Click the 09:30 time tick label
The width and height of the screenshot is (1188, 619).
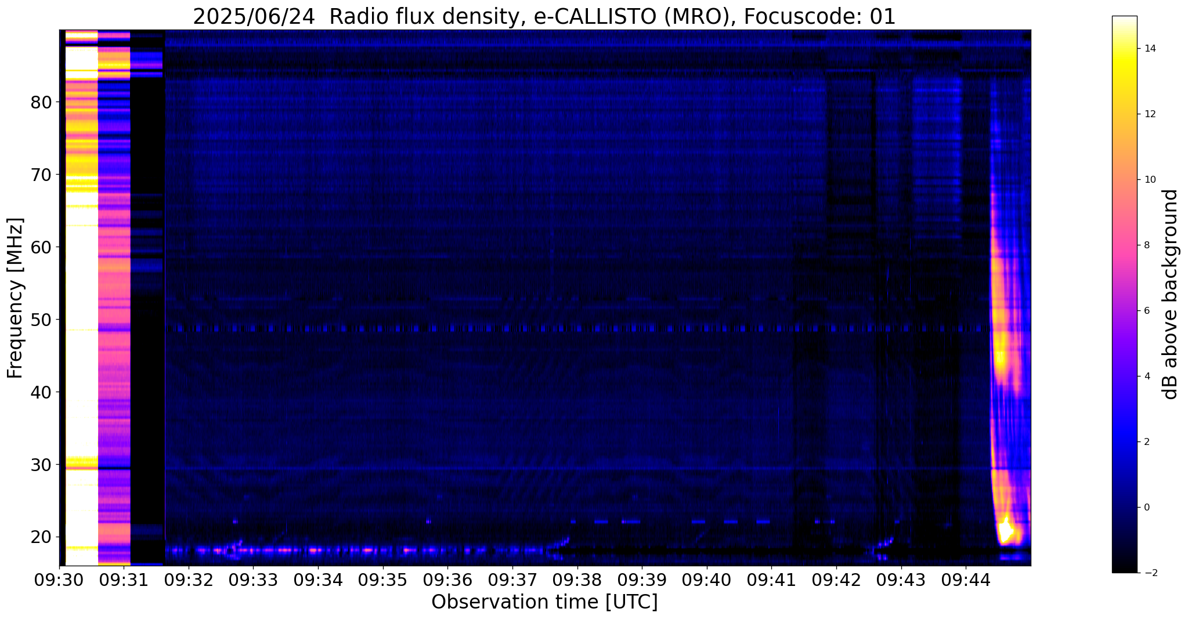tap(59, 581)
